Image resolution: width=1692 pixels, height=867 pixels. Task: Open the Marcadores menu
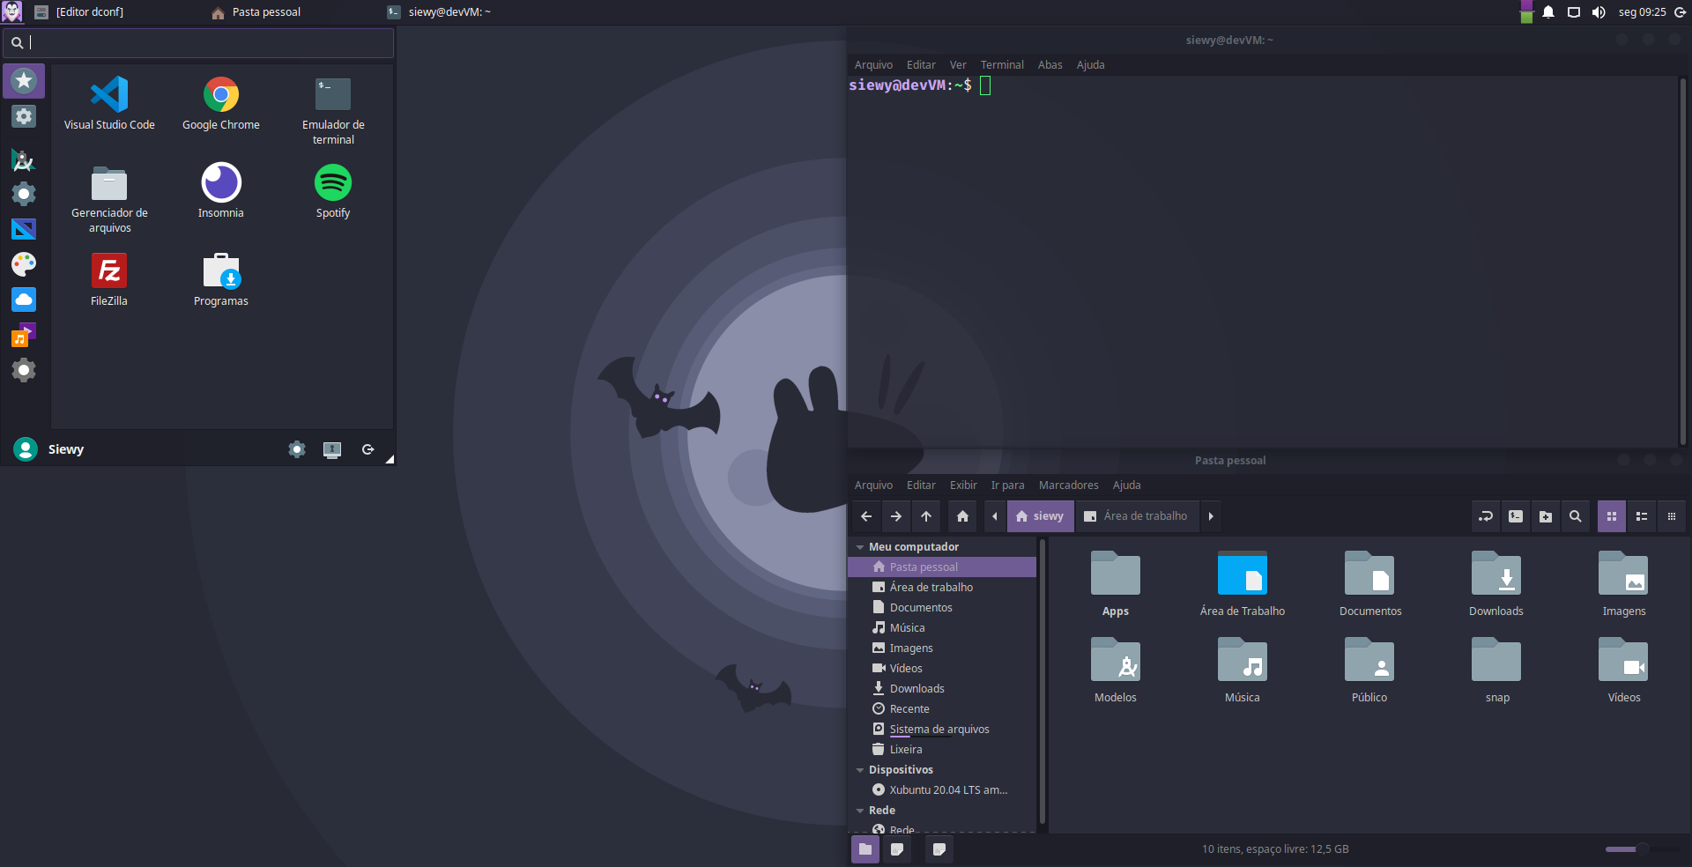[x=1068, y=485]
